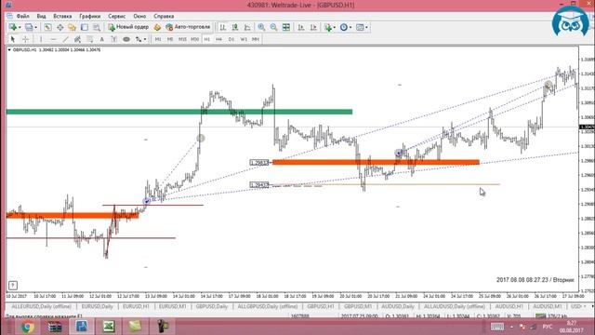Open the Вид menu
The image size is (595, 335).
[41, 17]
